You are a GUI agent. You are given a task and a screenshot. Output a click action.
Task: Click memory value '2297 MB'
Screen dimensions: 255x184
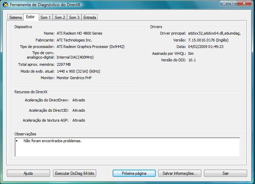point(64,64)
